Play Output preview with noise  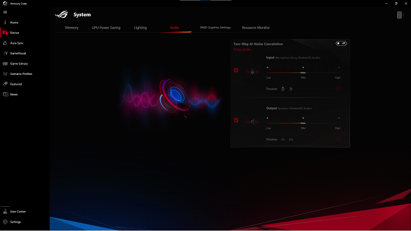(283, 140)
